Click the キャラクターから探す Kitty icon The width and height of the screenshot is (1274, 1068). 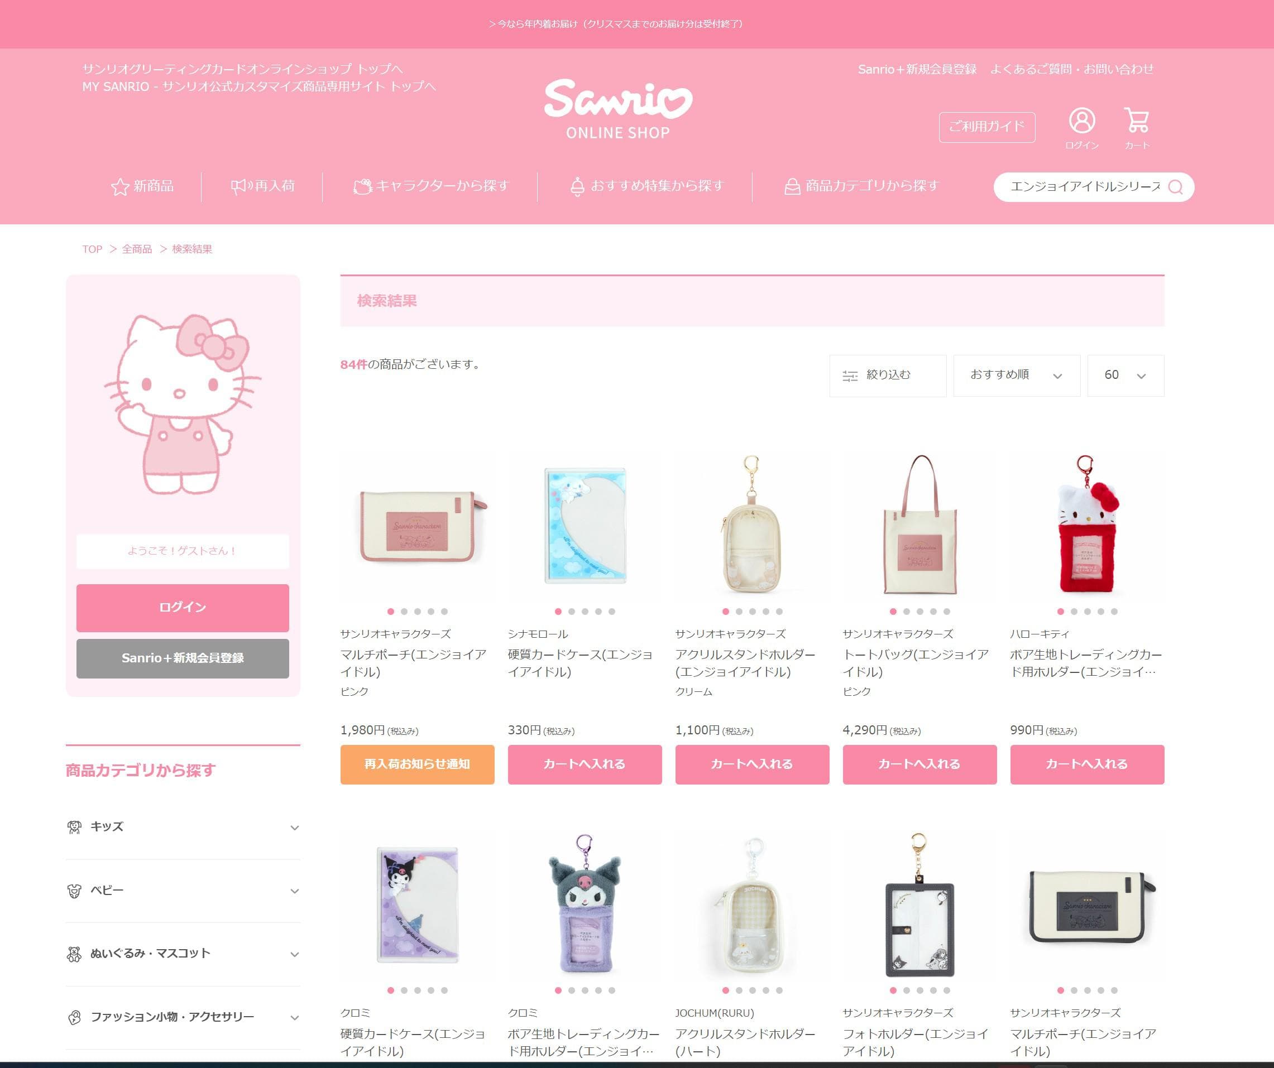click(362, 187)
